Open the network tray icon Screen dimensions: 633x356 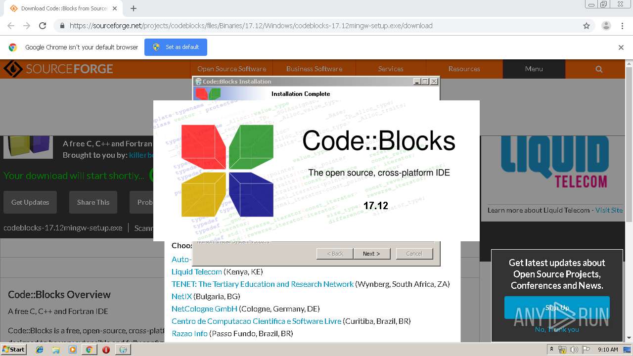point(562,350)
